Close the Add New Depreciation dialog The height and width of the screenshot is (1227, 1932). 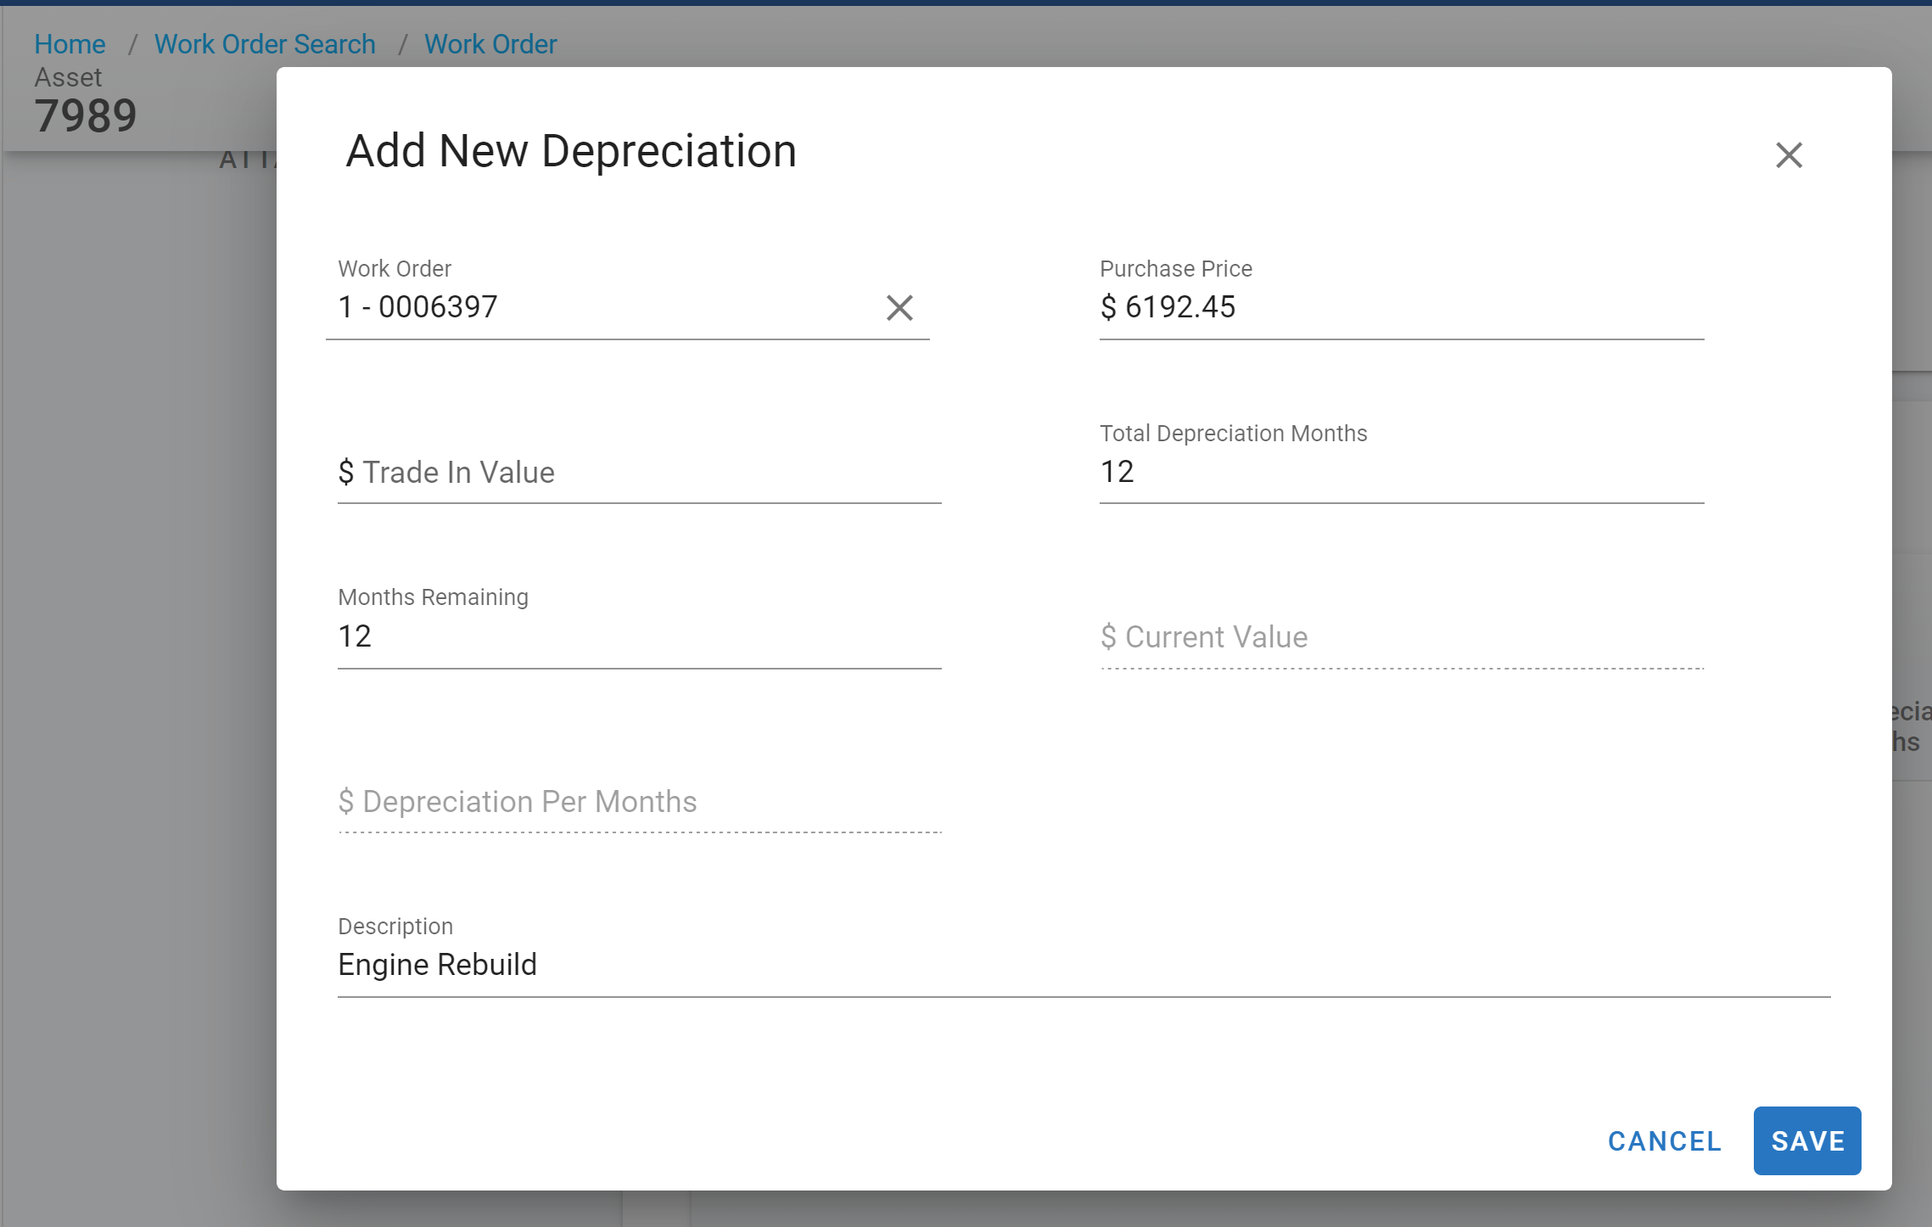[x=1789, y=155]
